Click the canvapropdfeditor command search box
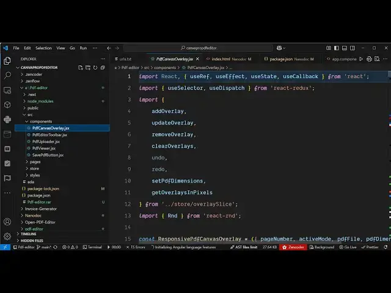This screenshot has width=391, height=293. pos(198,48)
